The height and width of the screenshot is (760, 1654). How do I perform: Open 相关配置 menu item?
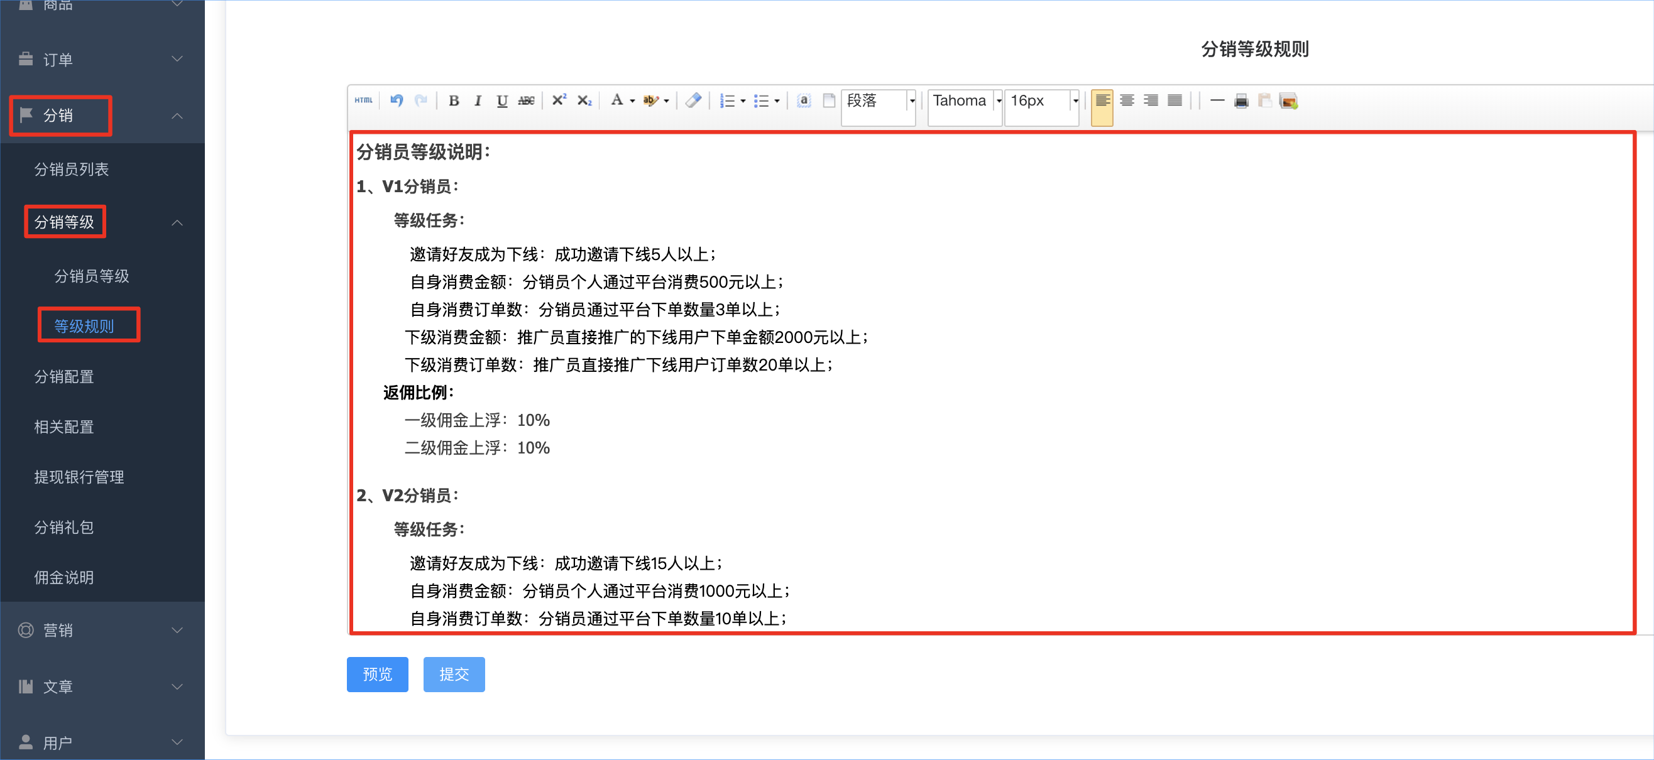tap(64, 427)
